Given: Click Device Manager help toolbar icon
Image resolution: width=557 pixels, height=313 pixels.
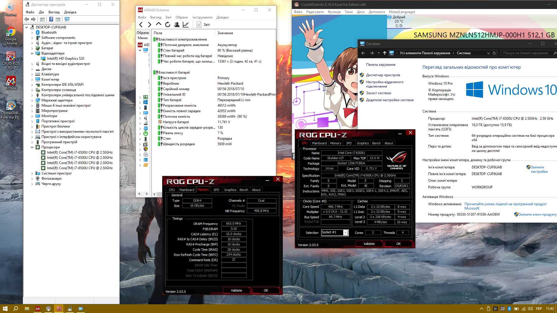Looking at the screenshot, I should click(x=51, y=19).
